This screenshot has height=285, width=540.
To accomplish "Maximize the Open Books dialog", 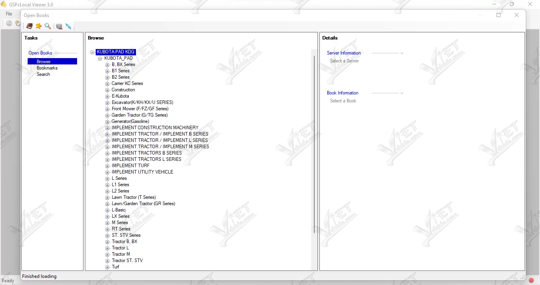I will coord(498,15).
